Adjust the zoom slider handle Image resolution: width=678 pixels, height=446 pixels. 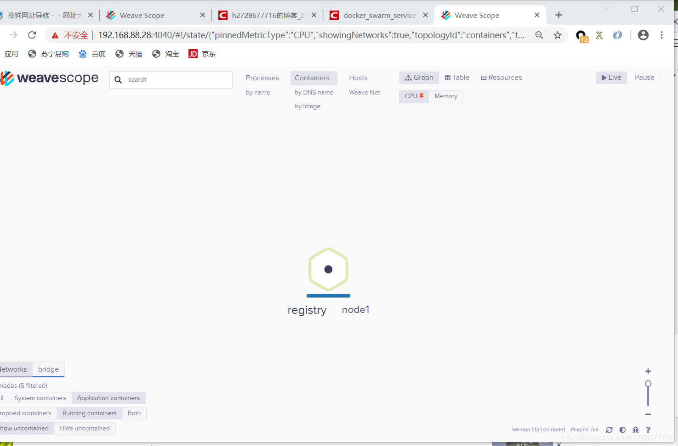(648, 384)
